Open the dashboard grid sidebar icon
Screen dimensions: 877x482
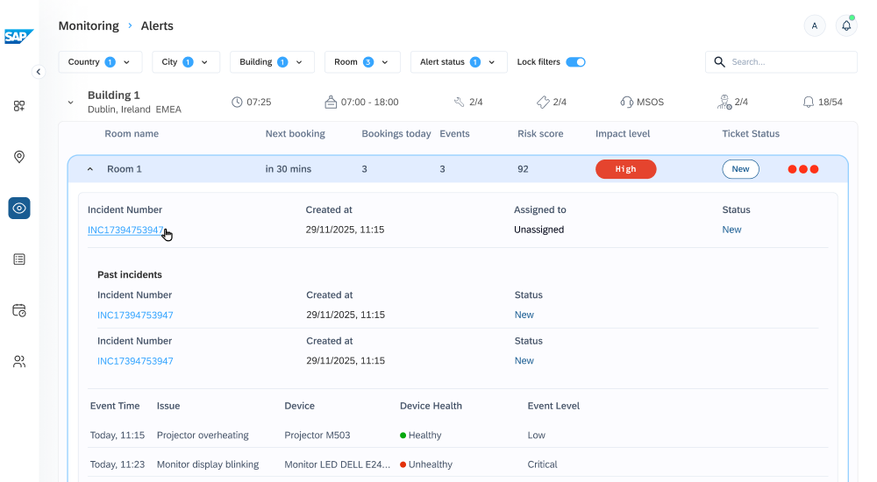pos(19,106)
